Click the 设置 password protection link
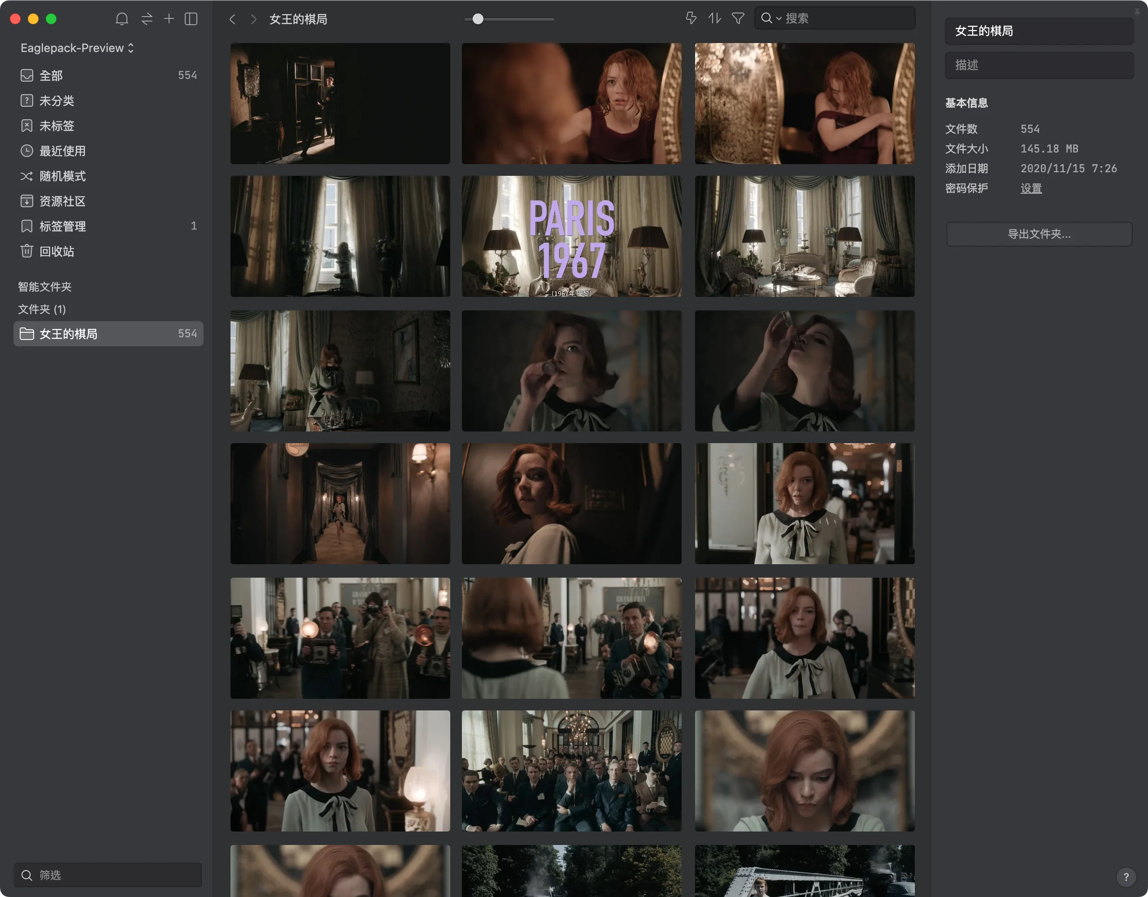The width and height of the screenshot is (1148, 897). point(1031,188)
